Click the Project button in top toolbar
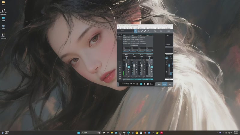This screenshot has height=135, width=240. pos(169,31)
